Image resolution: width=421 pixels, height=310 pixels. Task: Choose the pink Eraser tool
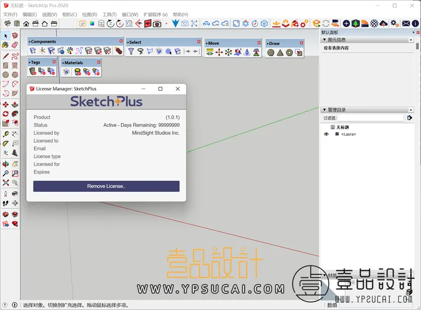pyautogui.click(x=15, y=45)
